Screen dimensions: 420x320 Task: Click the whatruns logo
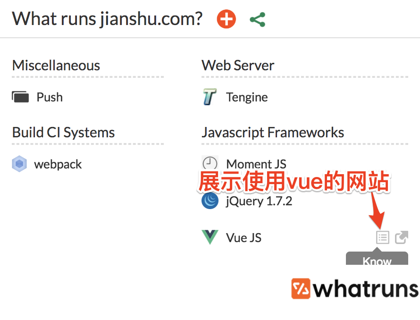355,289
